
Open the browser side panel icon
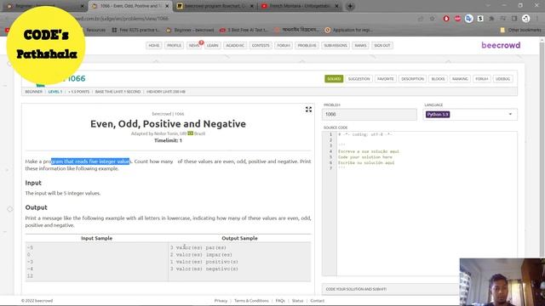click(x=514, y=19)
